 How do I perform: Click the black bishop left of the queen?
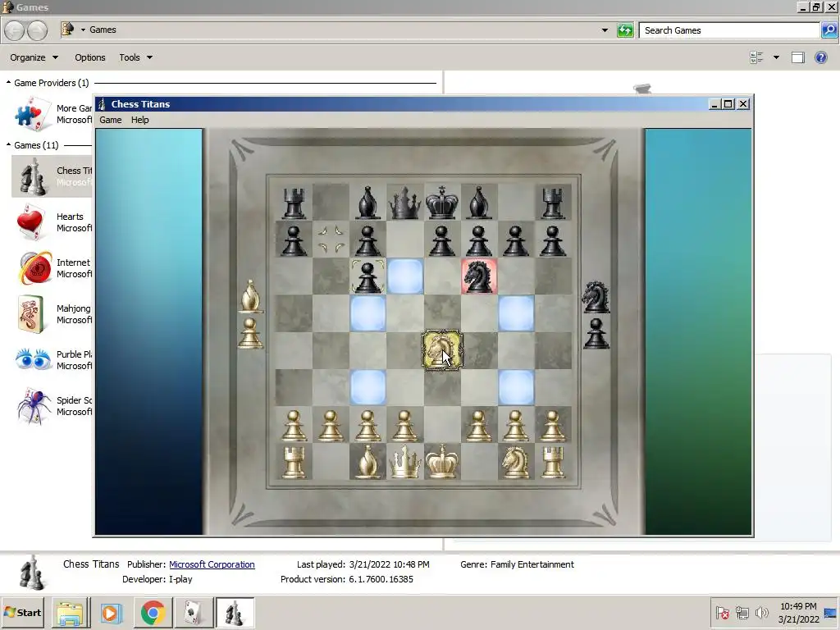(x=367, y=203)
